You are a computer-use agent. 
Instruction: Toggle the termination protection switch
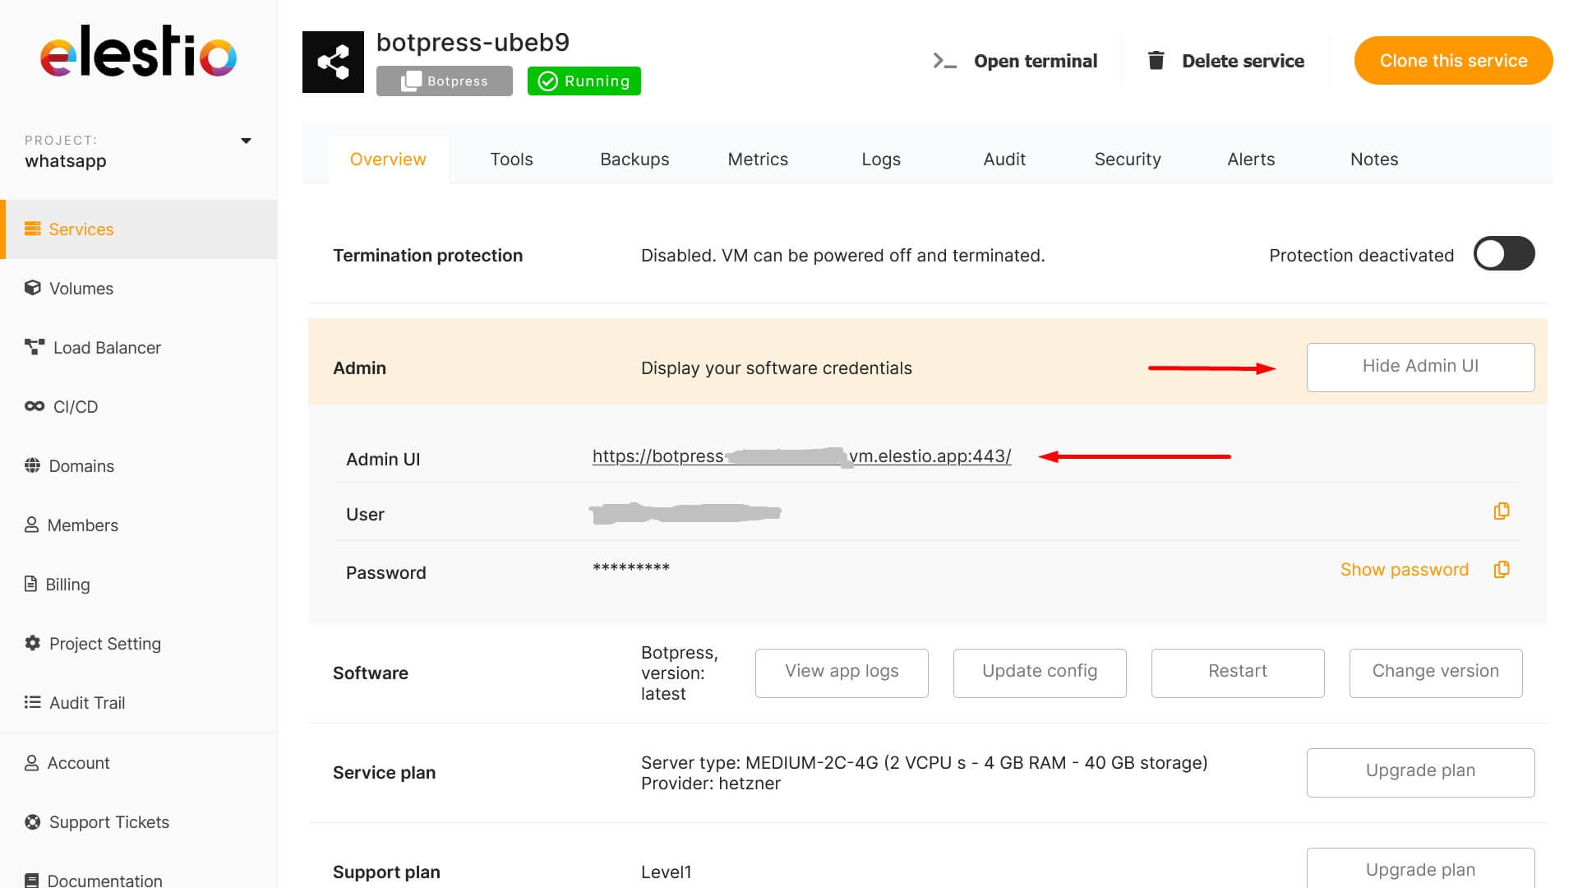(1503, 254)
